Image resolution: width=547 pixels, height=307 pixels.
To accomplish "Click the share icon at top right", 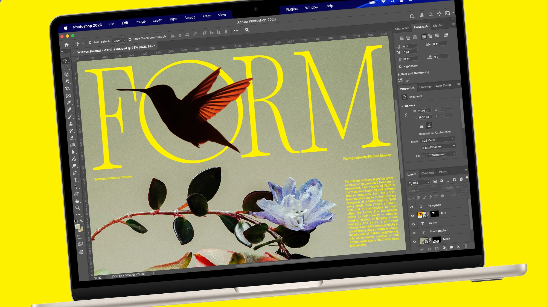I will pos(412,16).
